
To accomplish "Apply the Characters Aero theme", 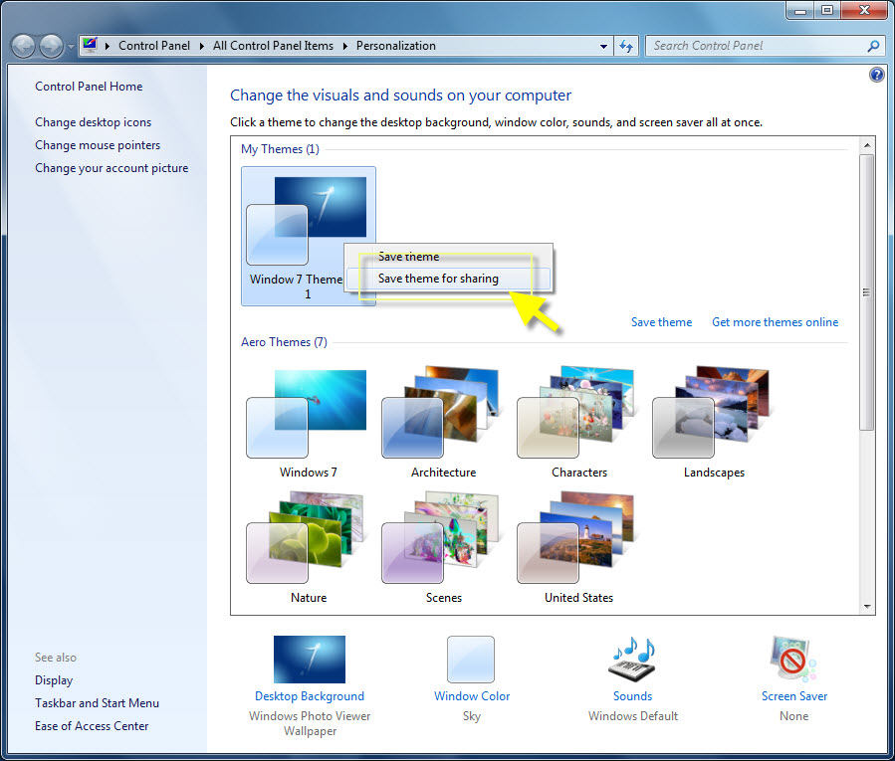I will [x=578, y=422].
